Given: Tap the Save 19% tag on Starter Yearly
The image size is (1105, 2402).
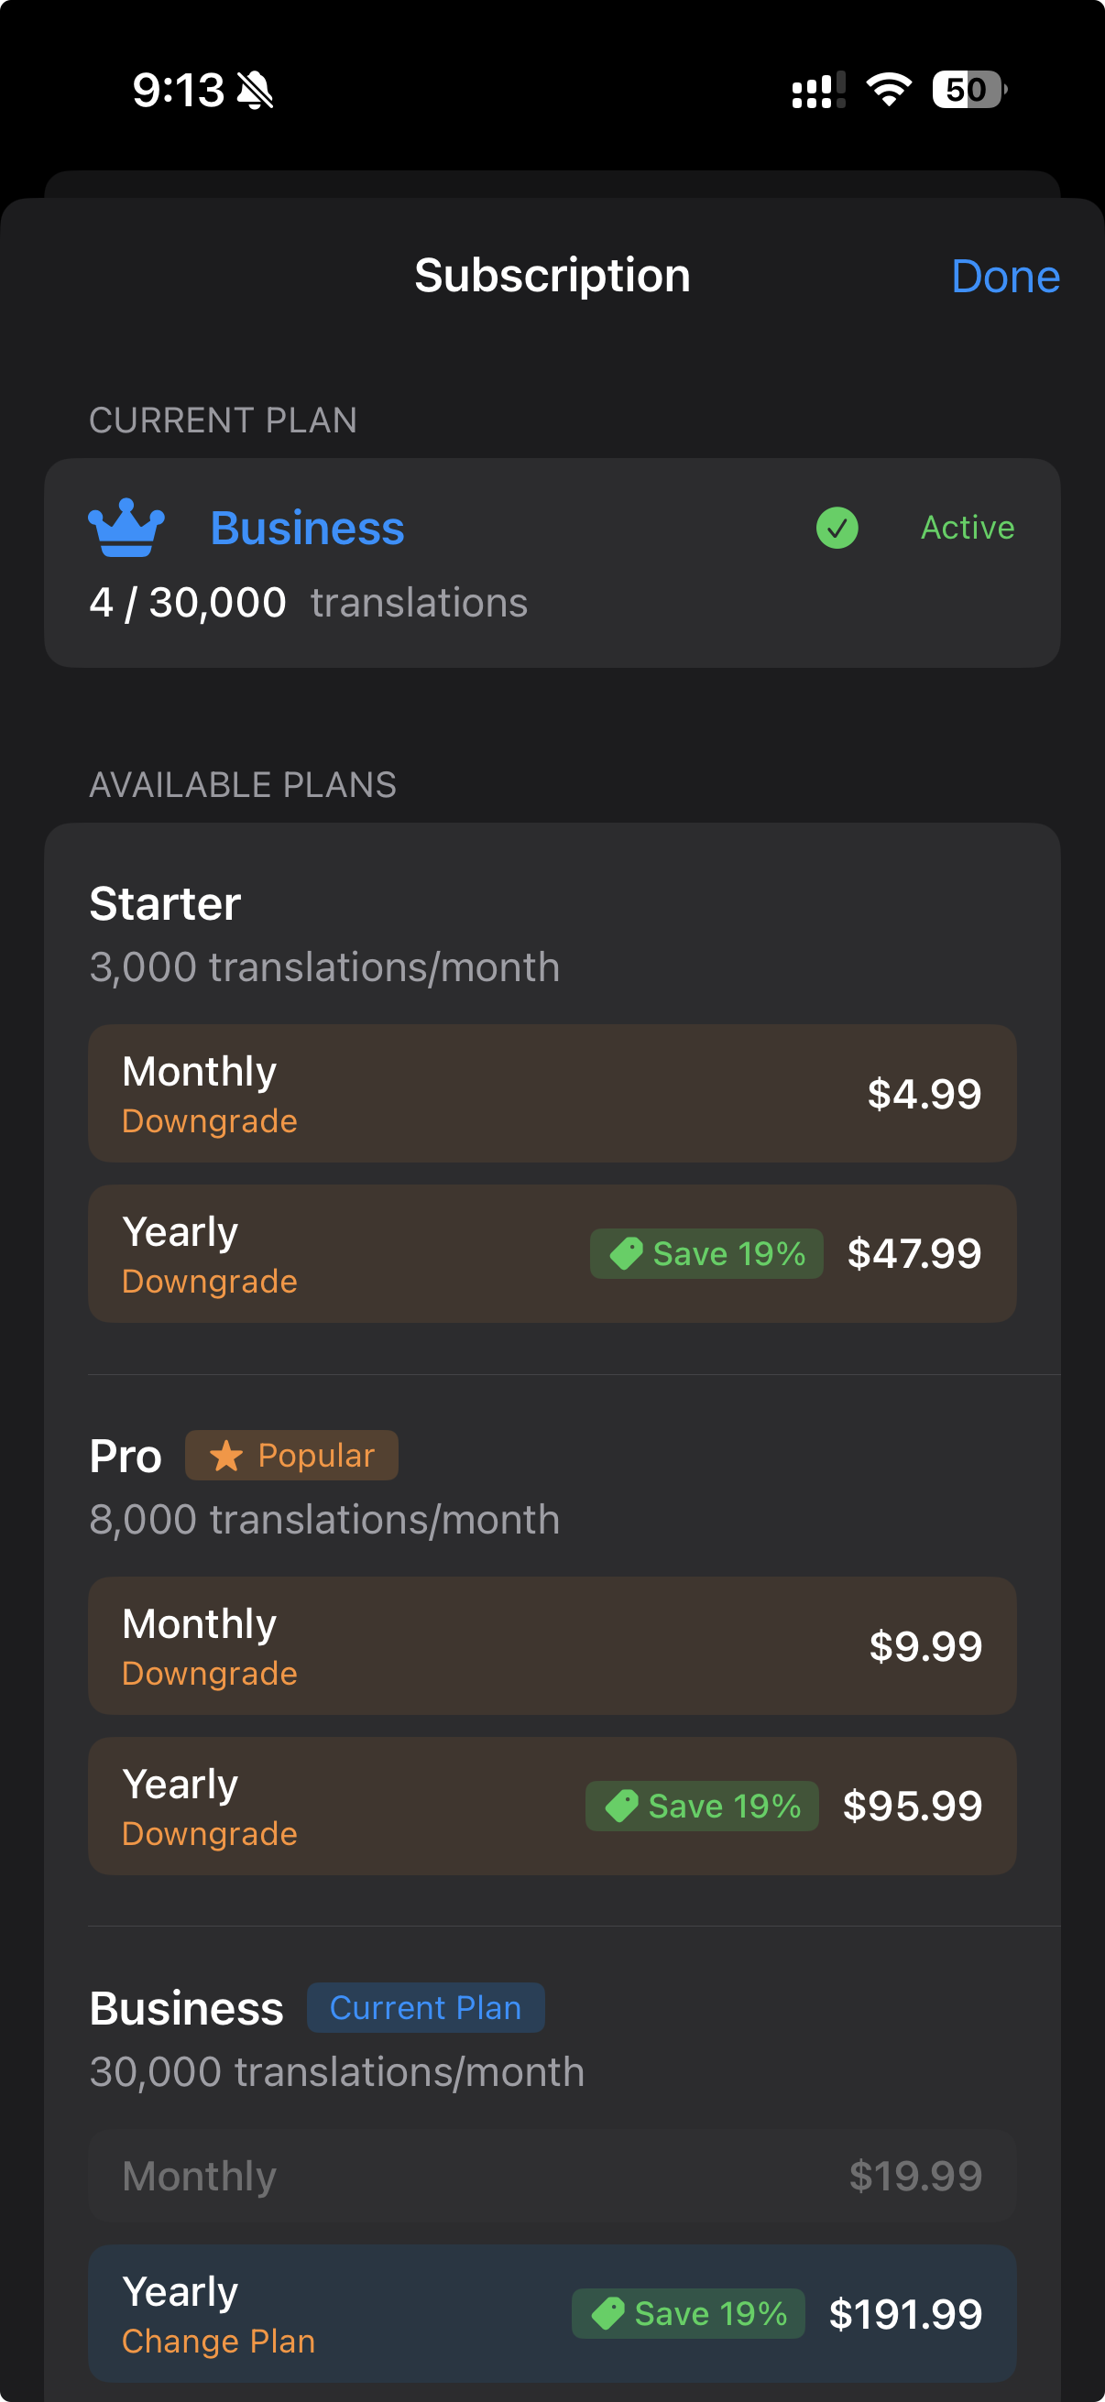Looking at the screenshot, I should [706, 1253].
